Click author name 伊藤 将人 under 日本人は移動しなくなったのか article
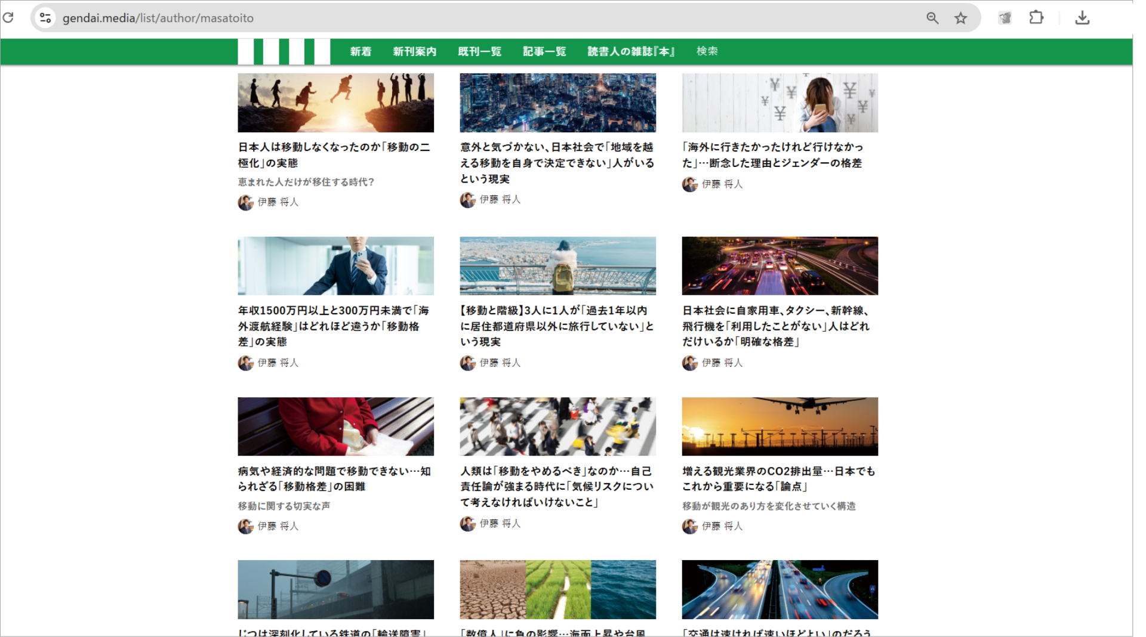The image size is (1146, 637). click(278, 202)
